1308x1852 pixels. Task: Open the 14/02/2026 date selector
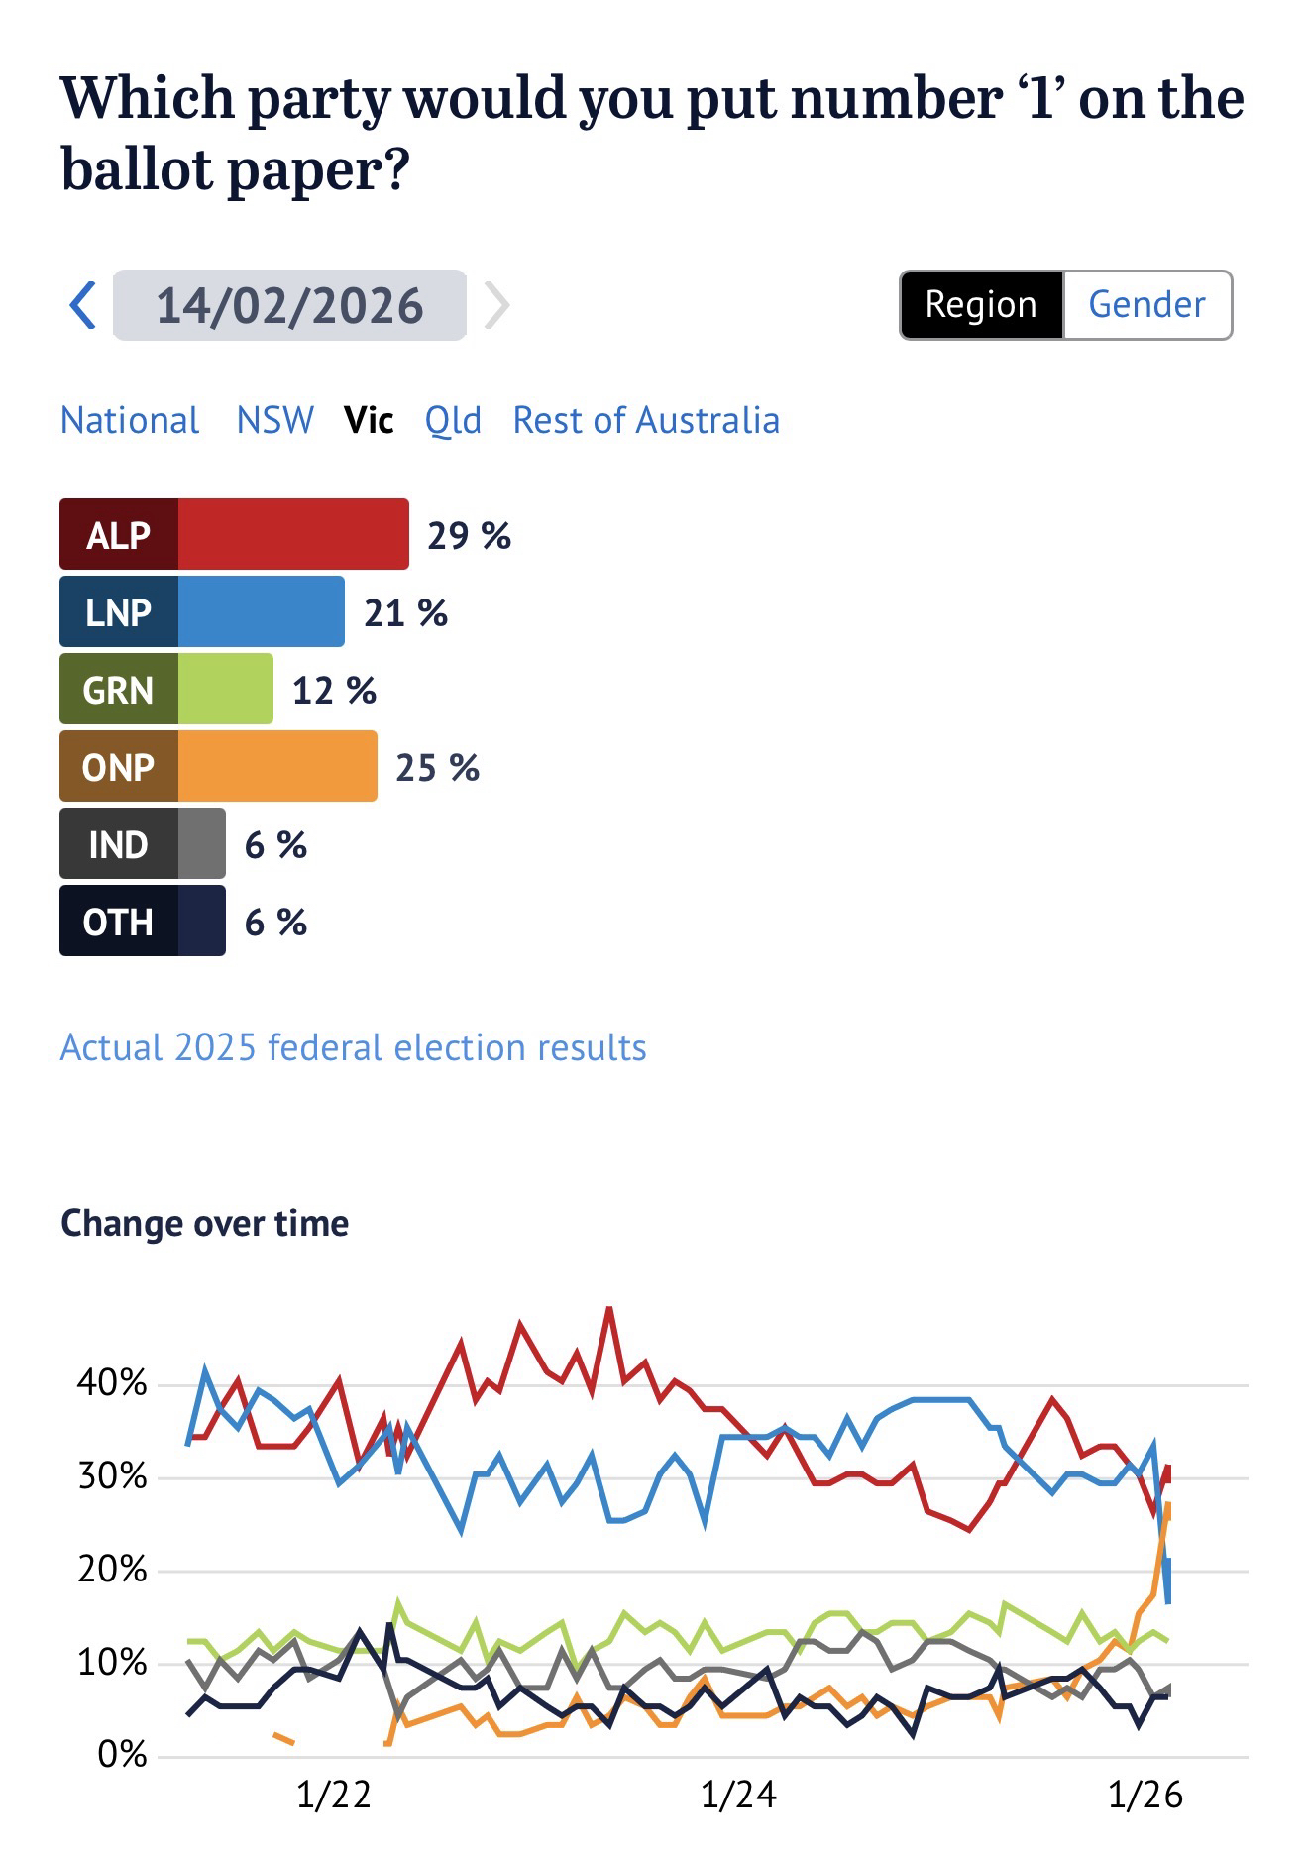[x=289, y=305]
